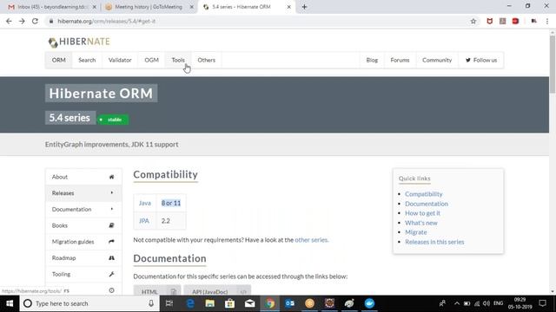This screenshot has width=556, height=312.
Task: Open the API (JavaDoc) button
Action: 217,291
